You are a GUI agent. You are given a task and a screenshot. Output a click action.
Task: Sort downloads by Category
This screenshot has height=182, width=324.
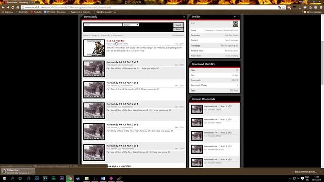95,35
